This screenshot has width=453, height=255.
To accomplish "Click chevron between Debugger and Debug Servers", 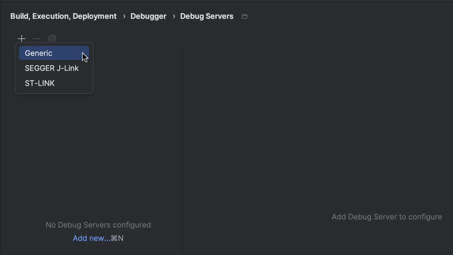I will point(174,16).
